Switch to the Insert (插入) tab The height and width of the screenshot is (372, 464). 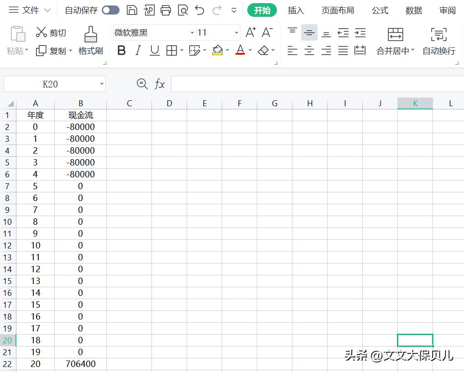tap(296, 10)
